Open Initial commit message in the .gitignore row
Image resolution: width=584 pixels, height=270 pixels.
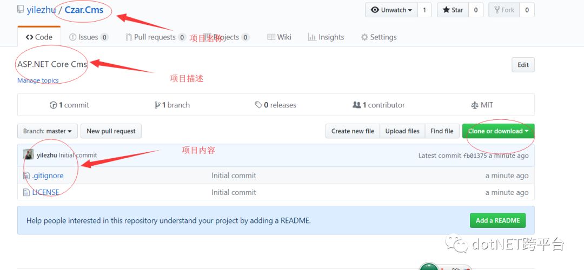234,175
